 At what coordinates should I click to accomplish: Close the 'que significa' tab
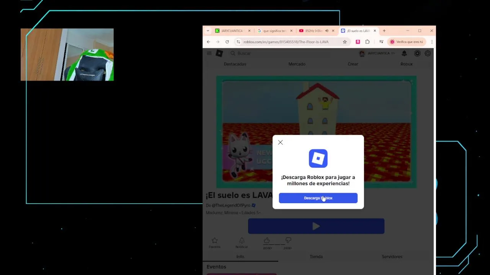(291, 31)
